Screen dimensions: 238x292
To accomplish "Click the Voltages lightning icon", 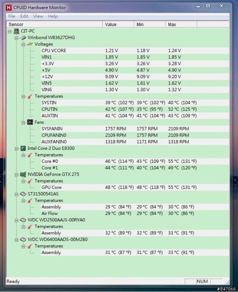I will (x=30, y=44).
